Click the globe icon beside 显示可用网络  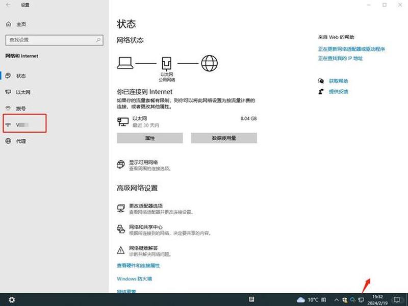click(121, 164)
